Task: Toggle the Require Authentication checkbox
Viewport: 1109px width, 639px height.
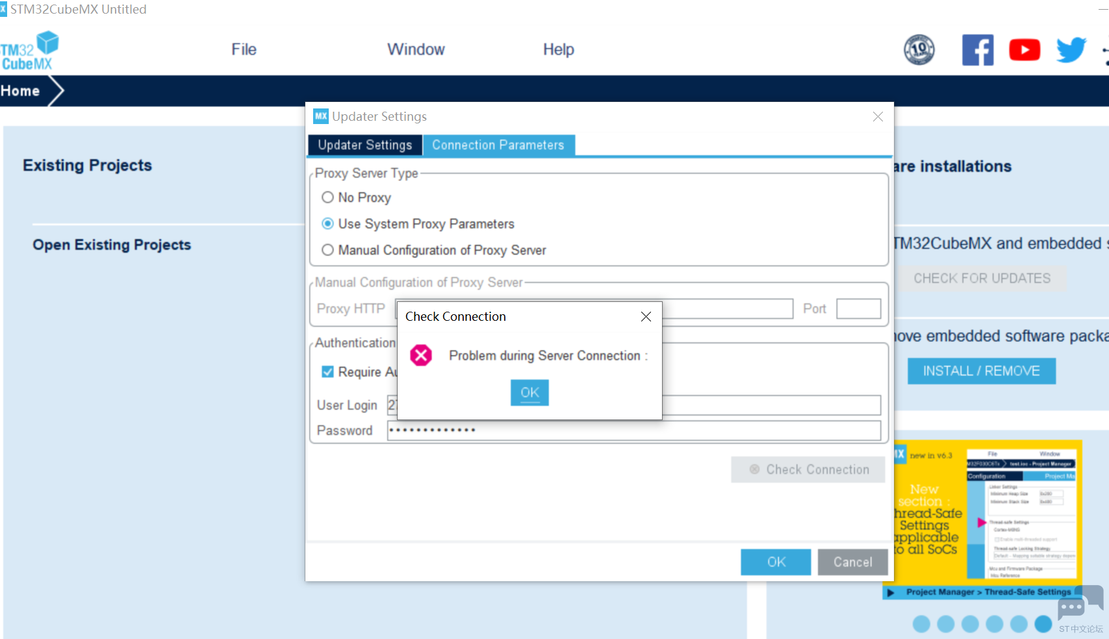Action: pyautogui.click(x=328, y=371)
